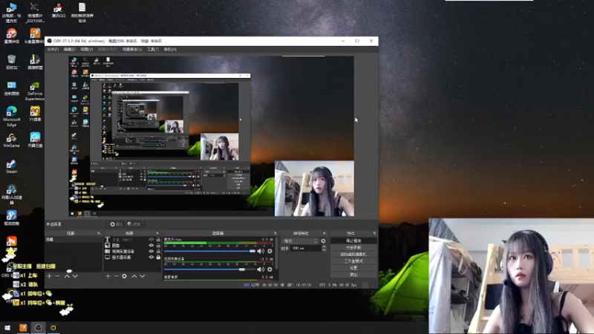The width and height of the screenshot is (594, 334).
Task: Click the 工作室模式 studio mode button
Action: (353, 261)
